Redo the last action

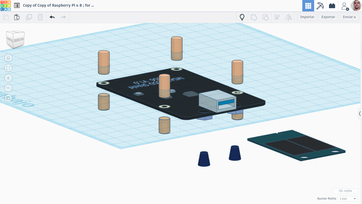point(63,17)
